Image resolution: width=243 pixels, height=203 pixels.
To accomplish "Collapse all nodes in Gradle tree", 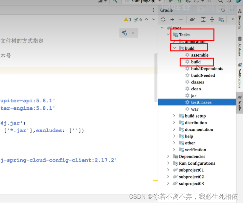I will pyautogui.click(x=212, y=19).
